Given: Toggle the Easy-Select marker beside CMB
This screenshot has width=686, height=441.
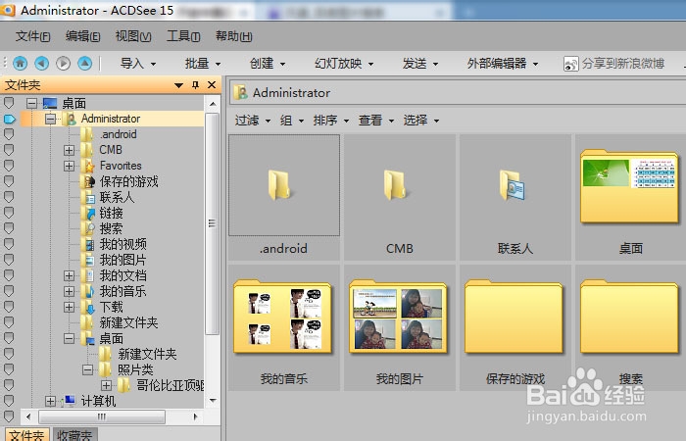Looking at the screenshot, I should (x=9, y=150).
